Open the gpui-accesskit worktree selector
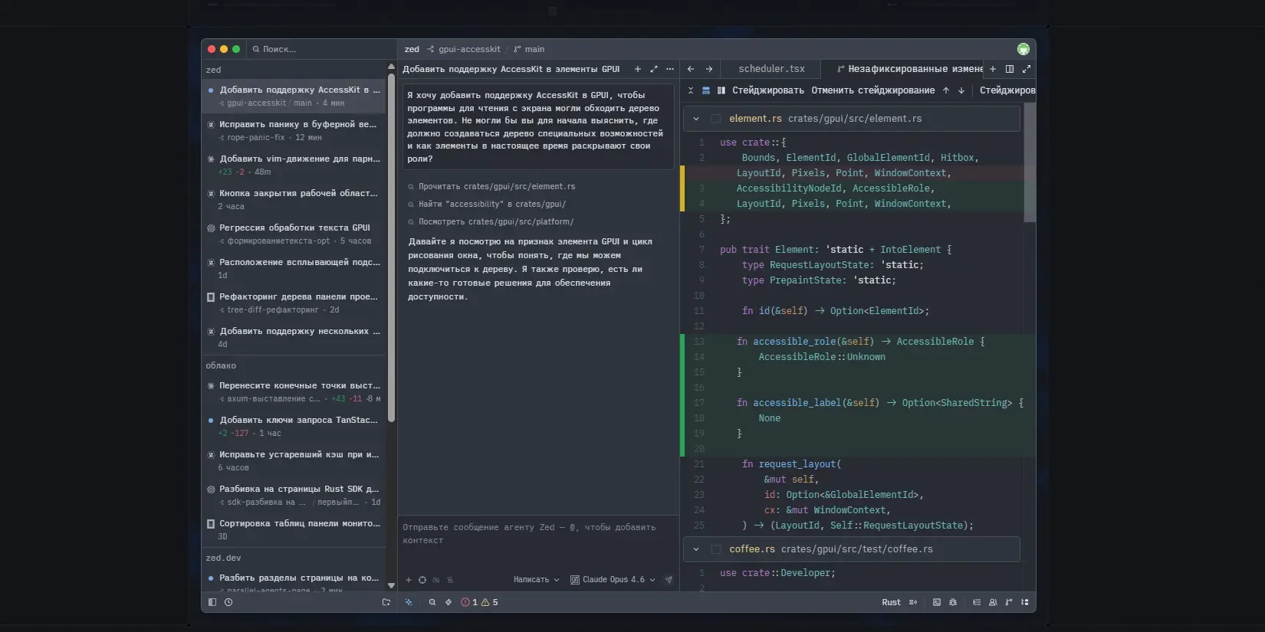The width and height of the screenshot is (1265, 632). [x=464, y=49]
